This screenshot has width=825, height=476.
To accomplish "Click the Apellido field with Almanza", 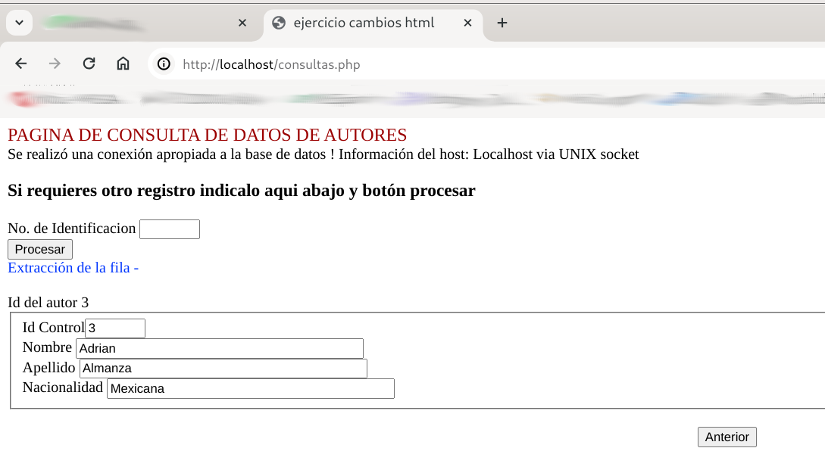I will [x=223, y=369].
